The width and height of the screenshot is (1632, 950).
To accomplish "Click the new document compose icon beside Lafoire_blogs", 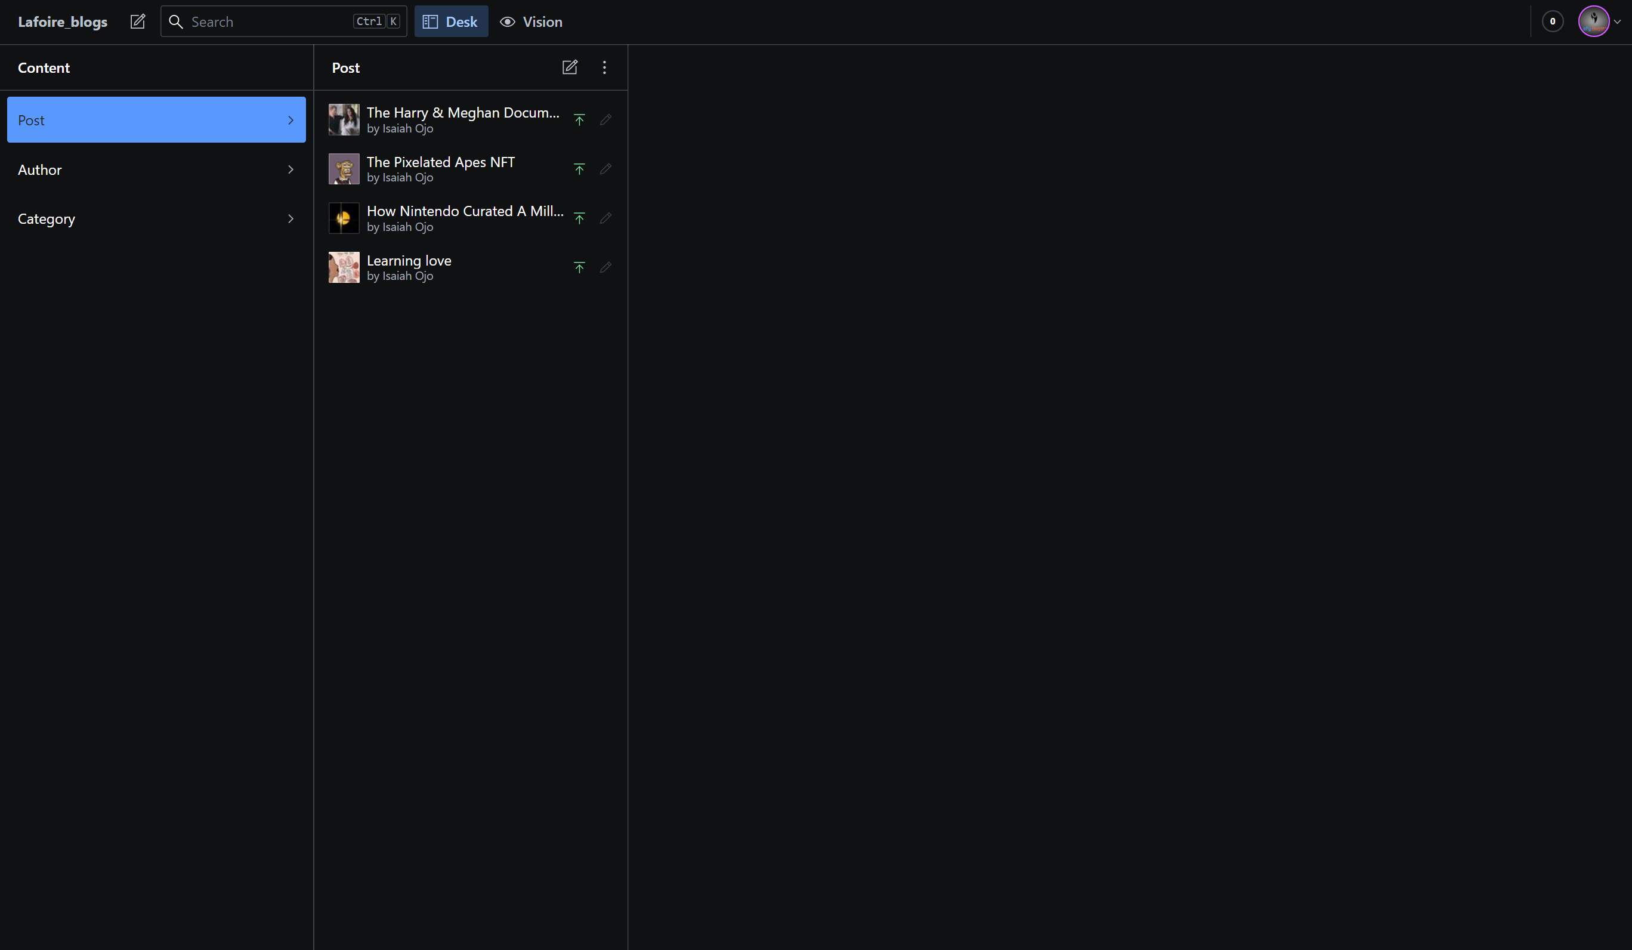I will coord(137,21).
